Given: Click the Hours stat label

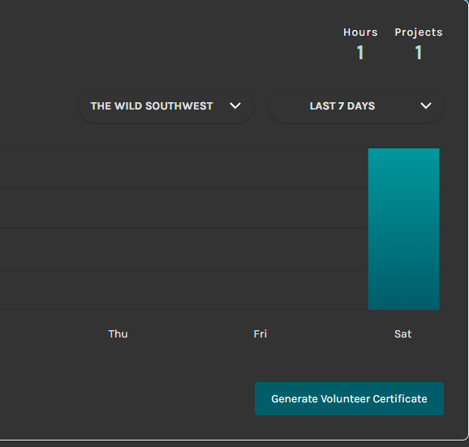Looking at the screenshot, I should 360,32.
